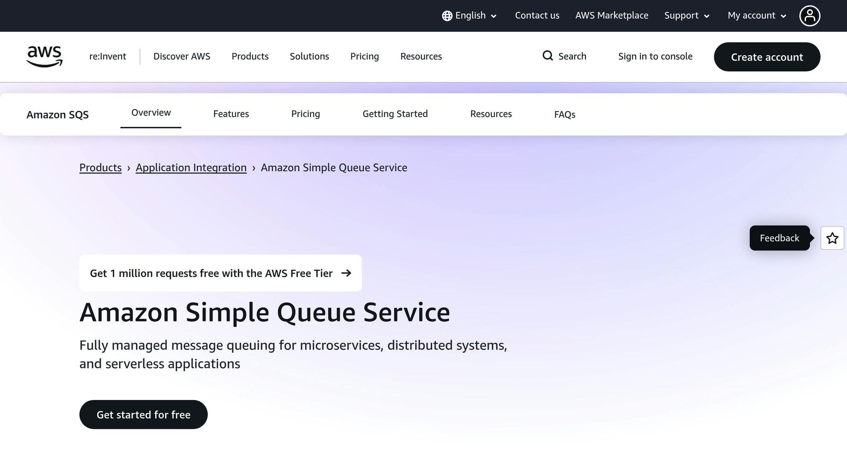
Task: Click the globe language icon
Action: 447,15
